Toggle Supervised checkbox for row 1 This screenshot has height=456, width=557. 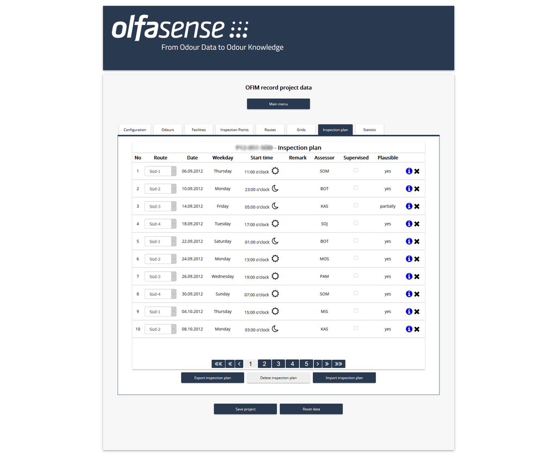point(356,171)
